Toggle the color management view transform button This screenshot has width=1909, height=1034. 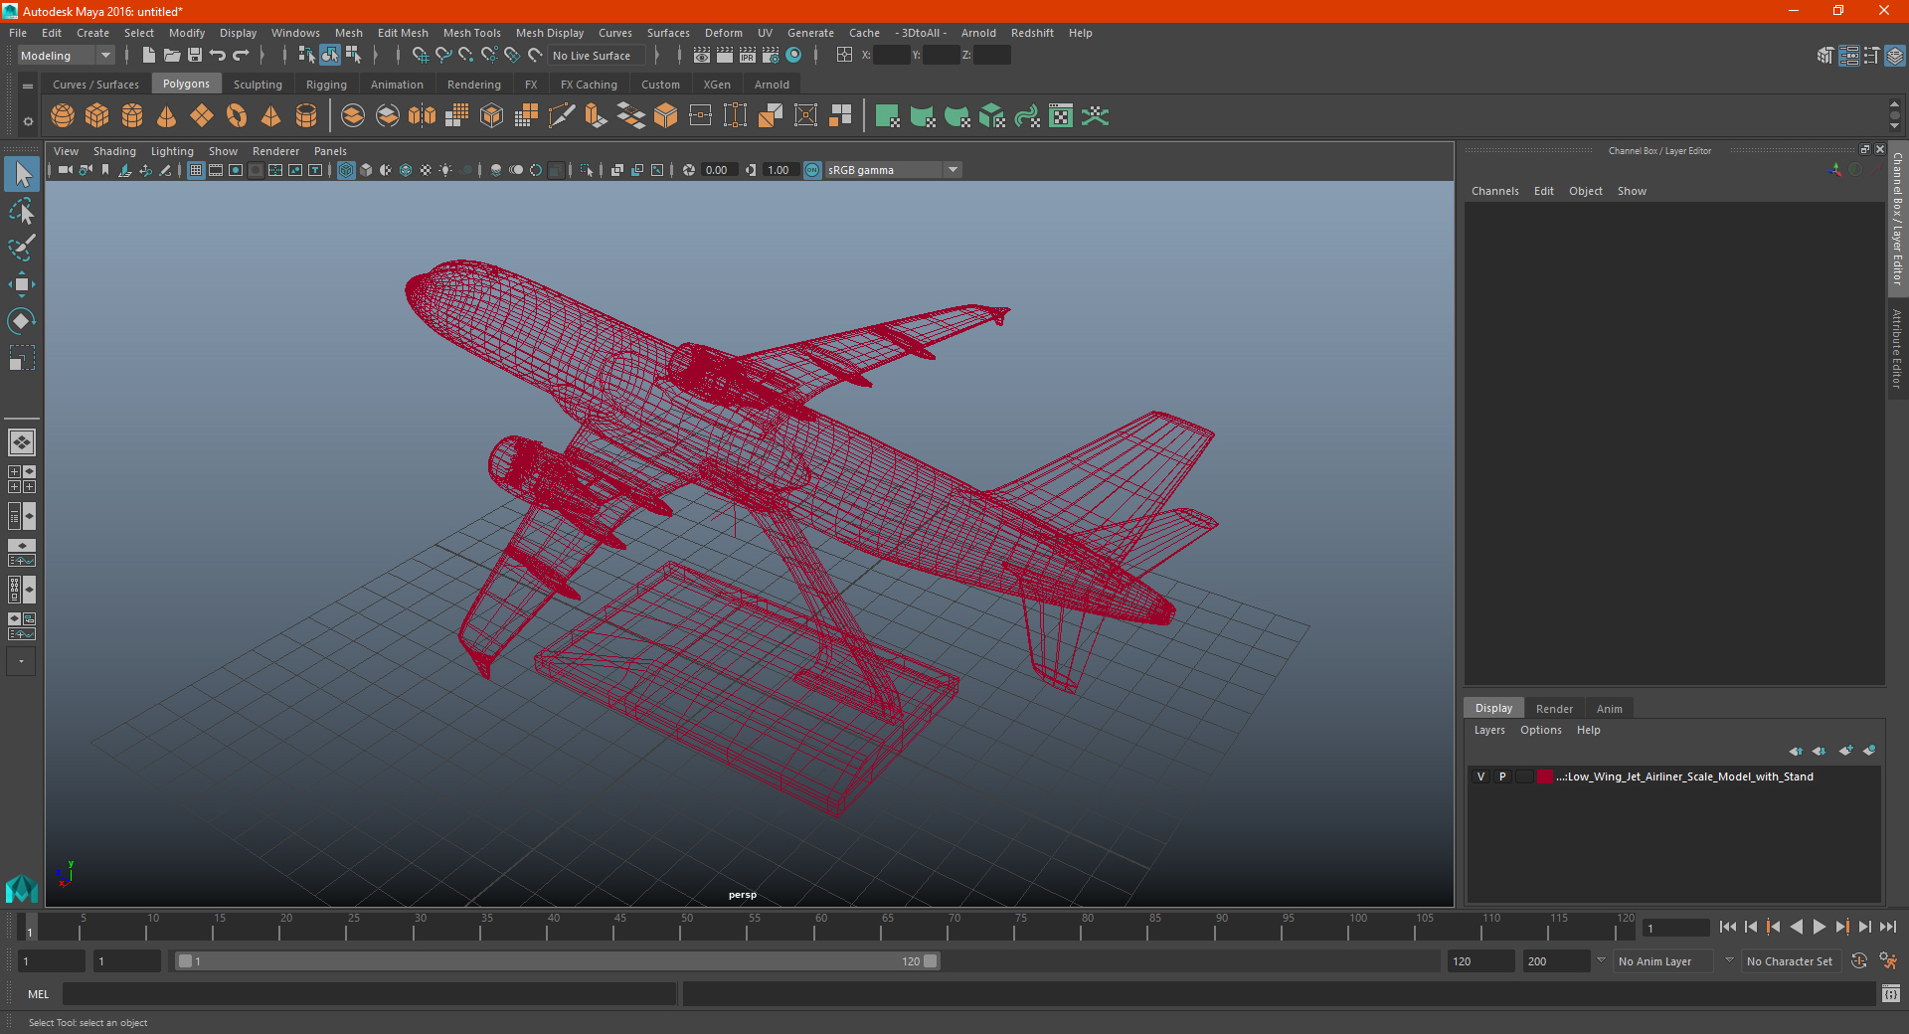coord(812,170)
